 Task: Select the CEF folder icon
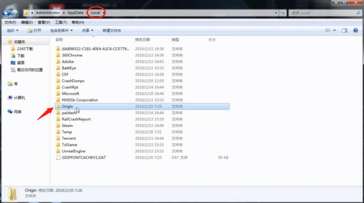(x=58, y=74)
